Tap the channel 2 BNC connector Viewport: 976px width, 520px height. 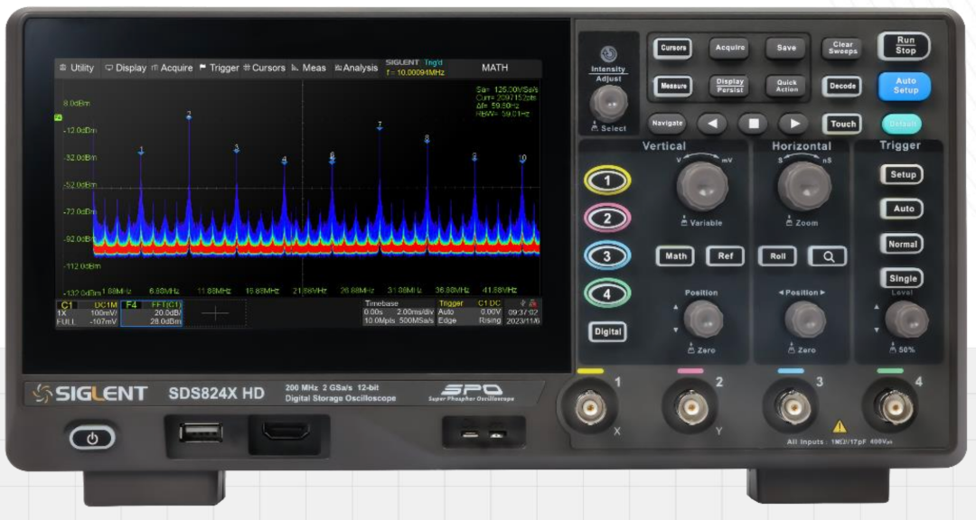click(x=691, y=409)
